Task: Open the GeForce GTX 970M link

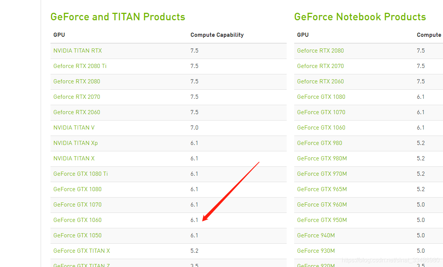Action: [322, 174]
